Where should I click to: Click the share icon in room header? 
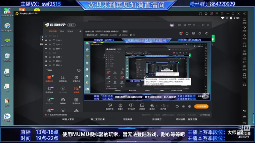tap(206, 33)
